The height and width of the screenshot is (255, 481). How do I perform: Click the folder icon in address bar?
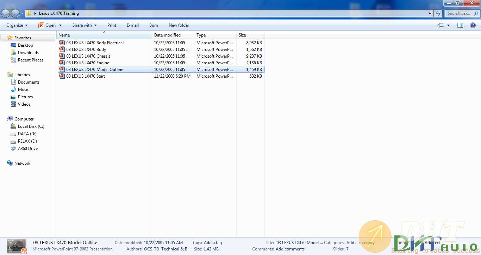(x=29, y=13)
